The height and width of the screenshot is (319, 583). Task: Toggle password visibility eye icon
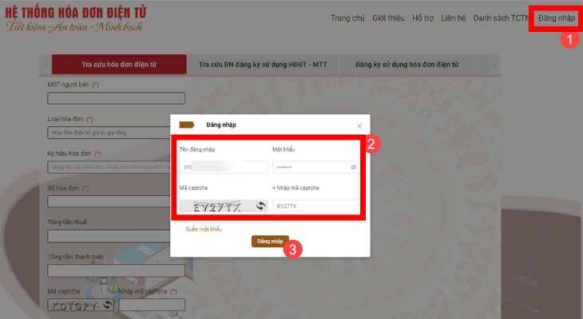pos(353,167)
